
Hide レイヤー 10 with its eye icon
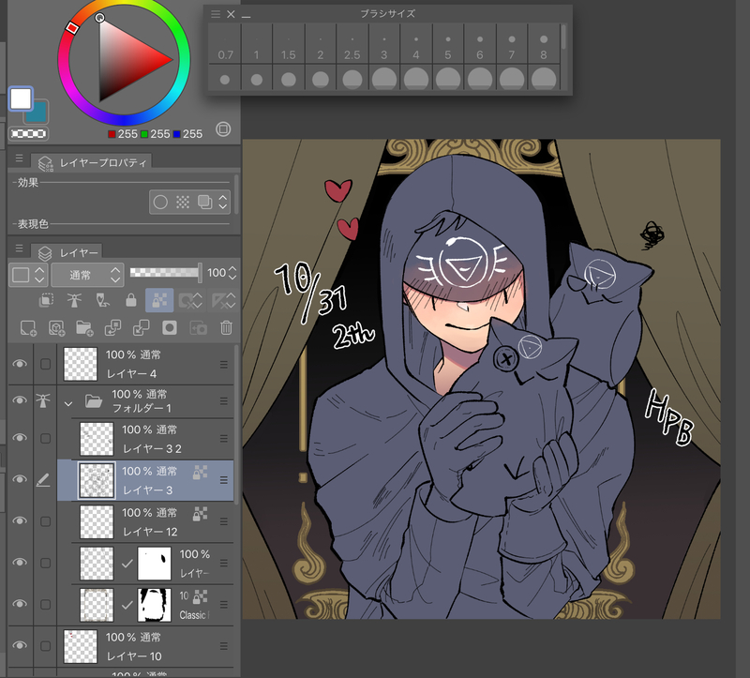(20, 645)
